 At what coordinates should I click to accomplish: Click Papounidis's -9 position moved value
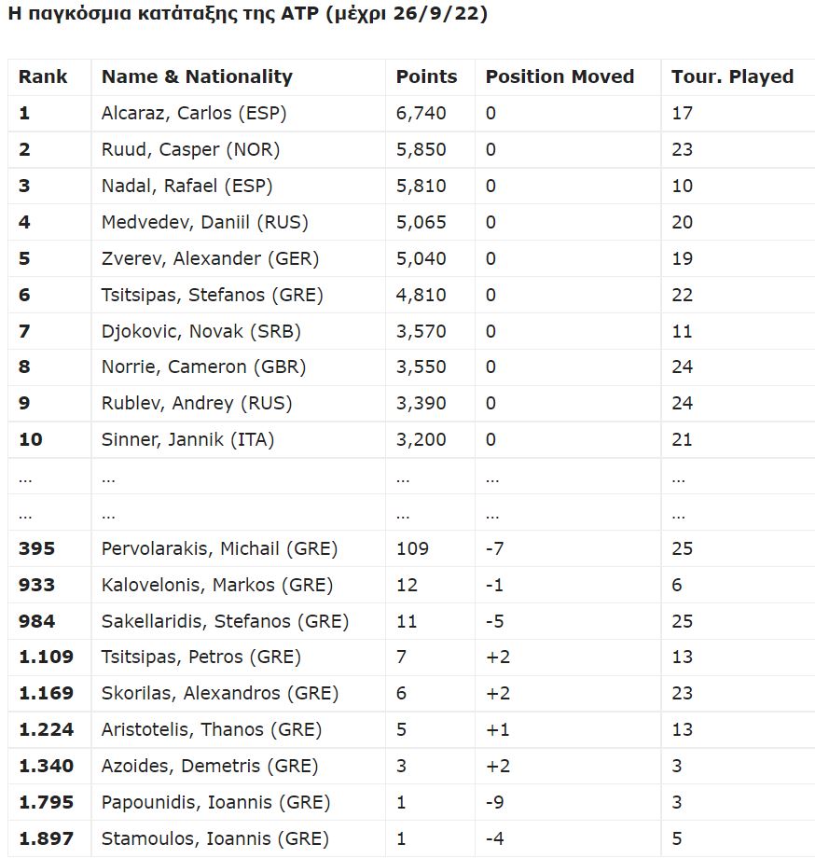tap(494, 802)
